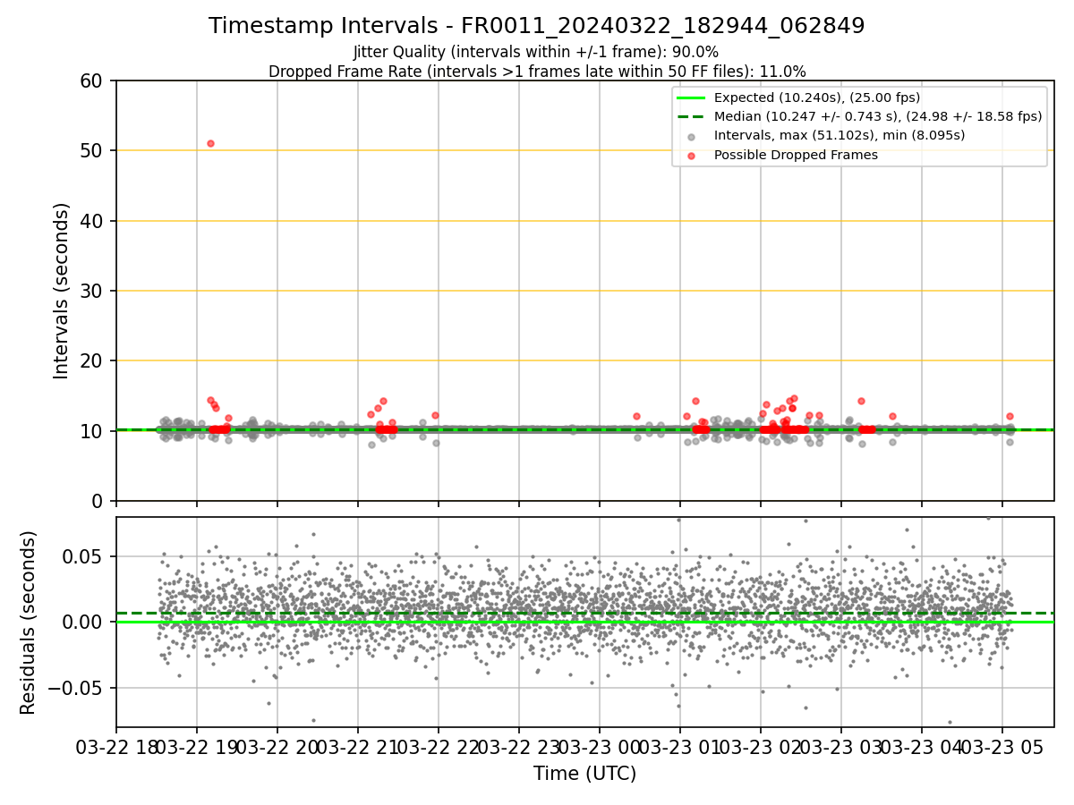Click the red dot marker in the legend
The height and width of the screenshot is (805, 1074).
(x=691, y=156)
